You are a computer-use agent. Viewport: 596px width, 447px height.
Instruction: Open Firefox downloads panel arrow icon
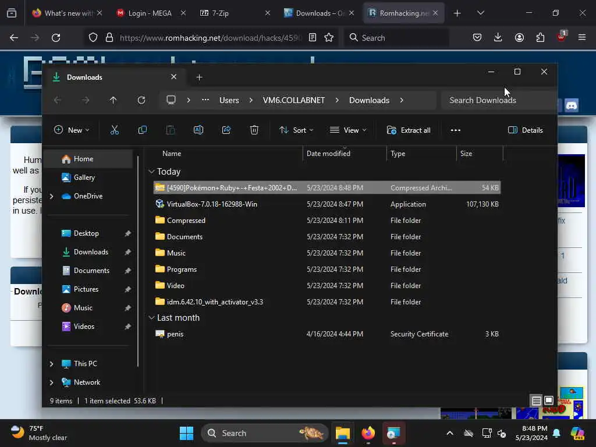pos(498,37)
